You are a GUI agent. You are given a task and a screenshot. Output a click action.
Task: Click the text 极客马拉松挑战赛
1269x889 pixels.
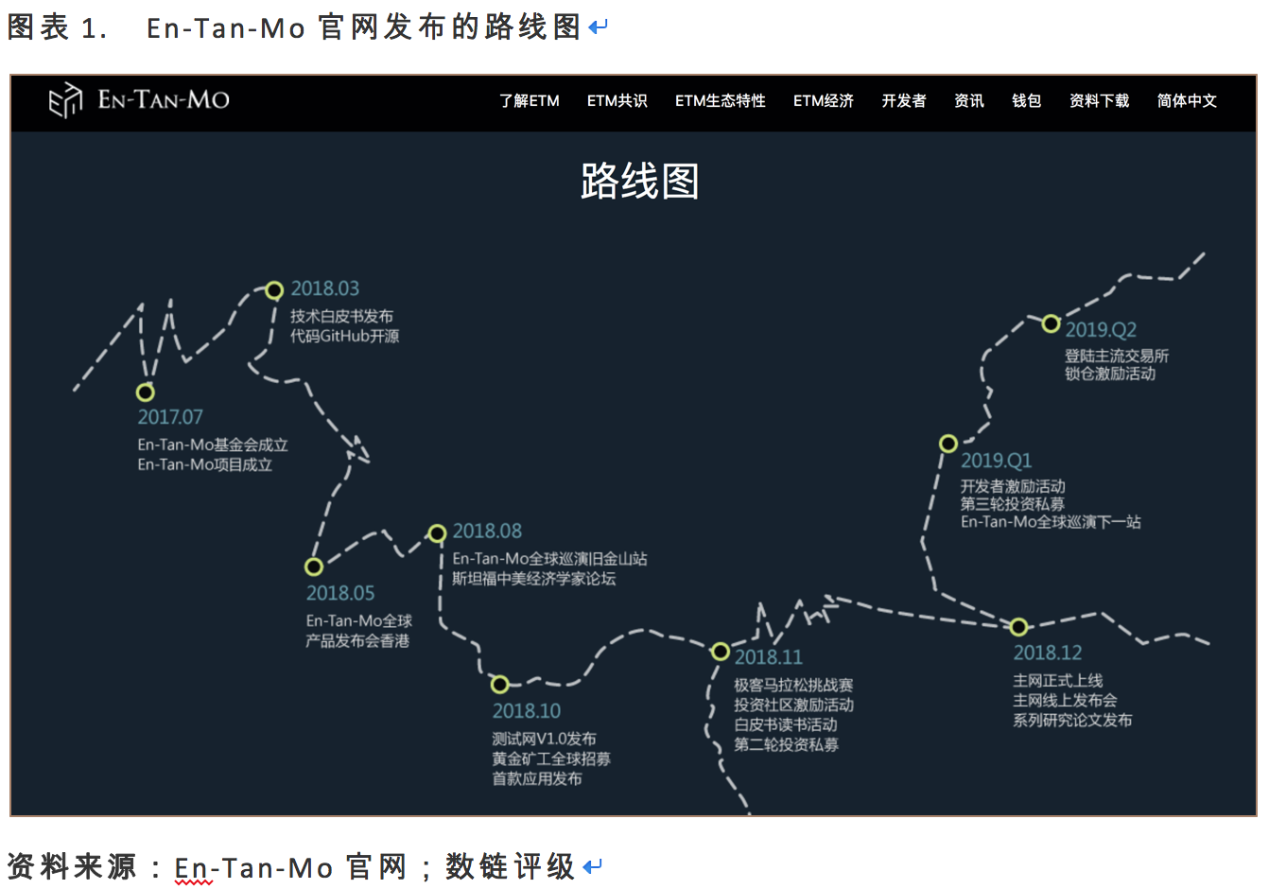(x=793, y=685)
